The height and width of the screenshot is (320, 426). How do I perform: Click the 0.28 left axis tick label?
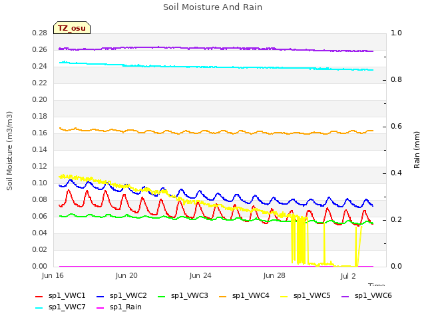click(40, 33)
